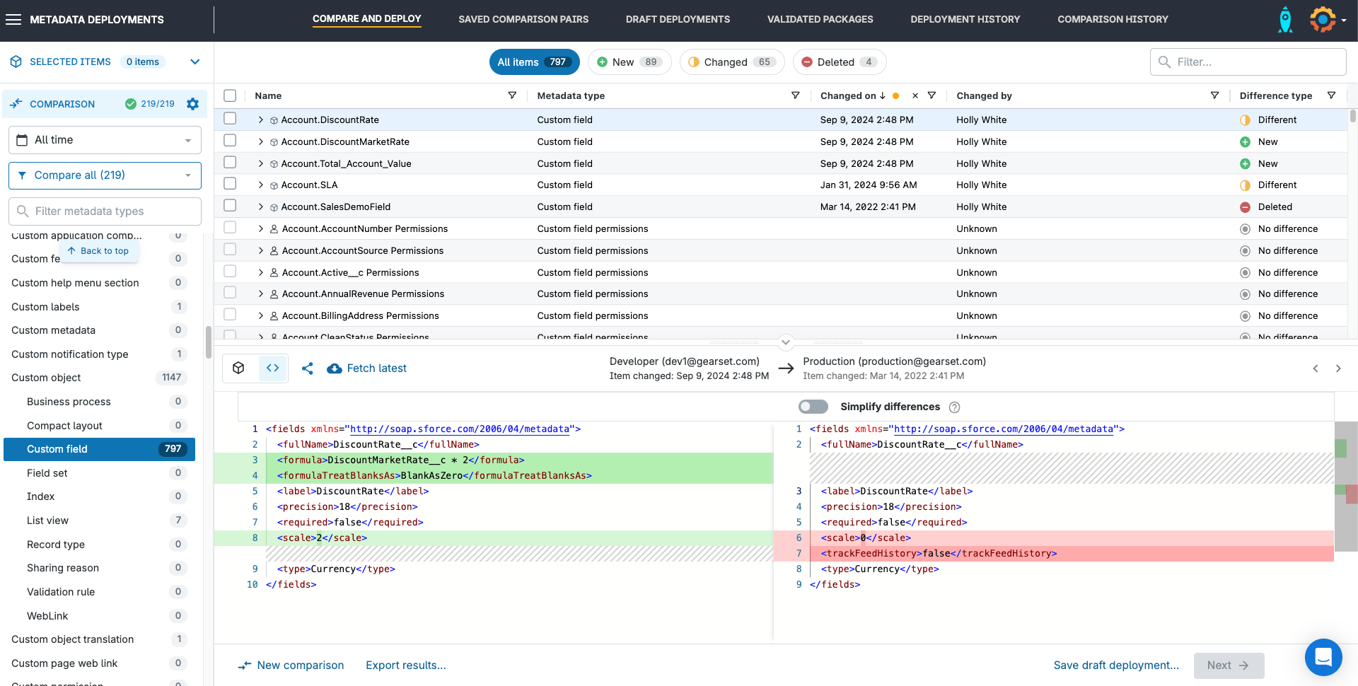Click the Export results link
This screenshot has width=1358, height=686.
coord(405,665)
